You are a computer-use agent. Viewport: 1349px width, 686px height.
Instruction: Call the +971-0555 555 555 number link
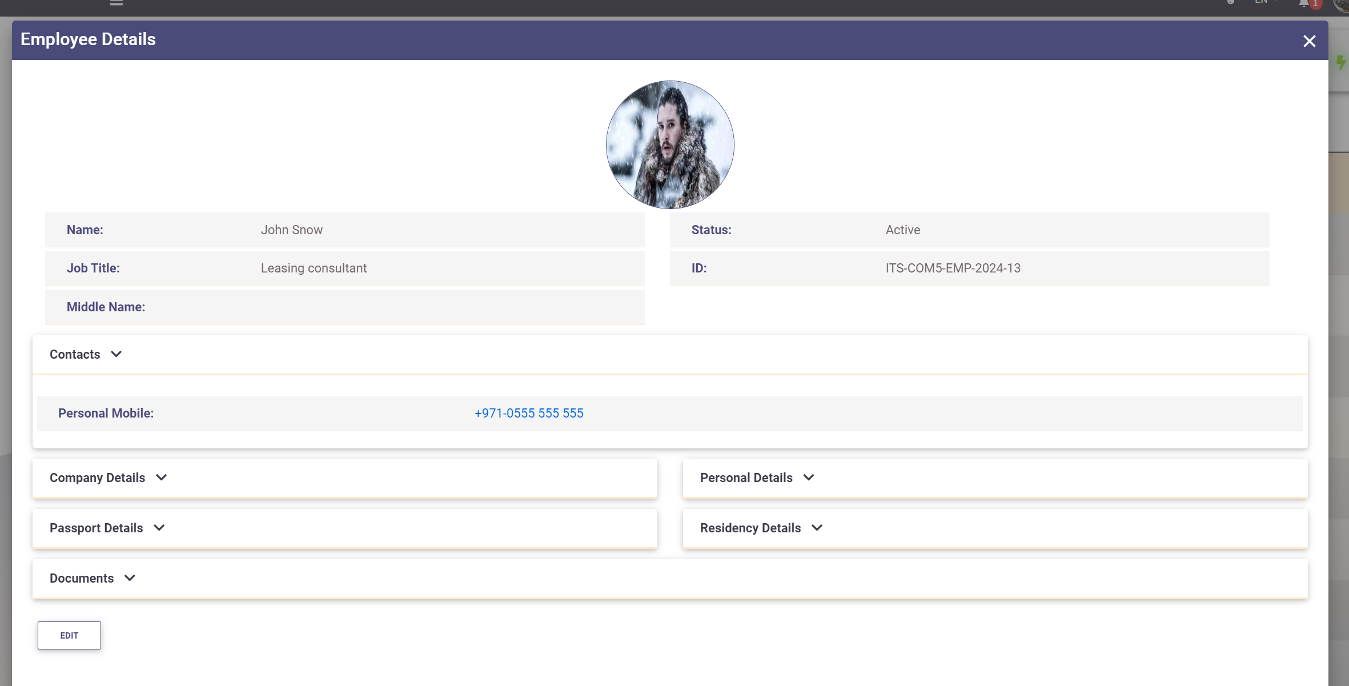(529, 413)
